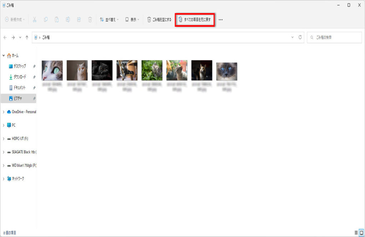Expand the PC tree node
The image size is (365, 237).
point(4,125)
